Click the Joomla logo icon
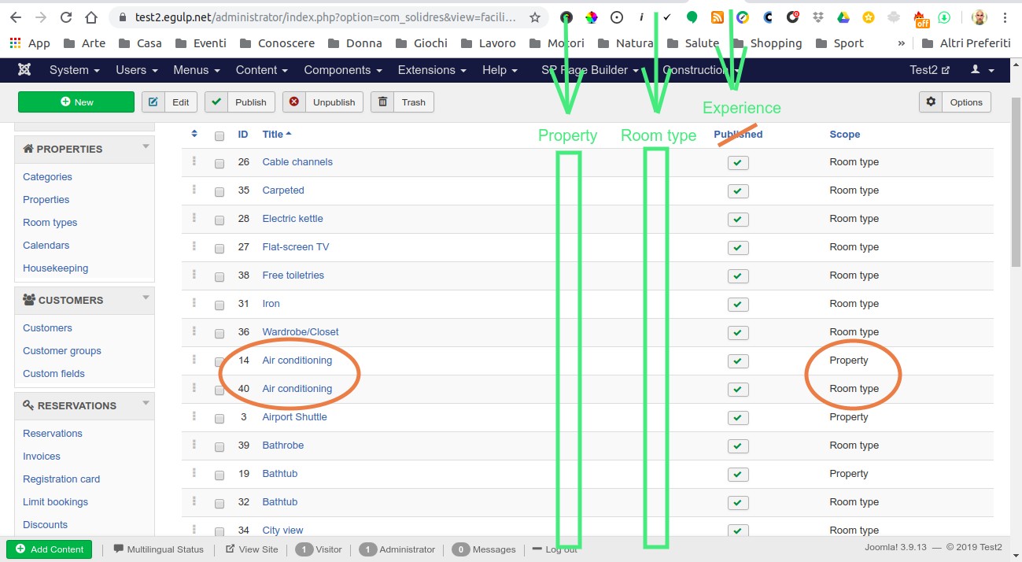The image size is (1022, 562). coord(24,70)
